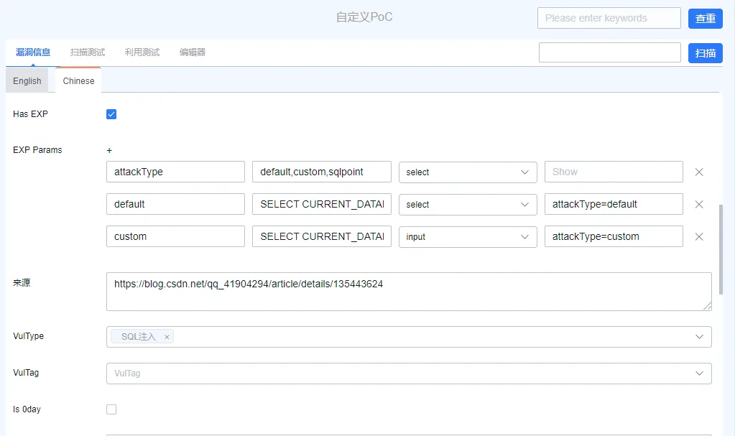This screenshot has width=735, height=436.
Task: Focus the keywords search field
Action: pyautogui.click(x=609, y=18)
